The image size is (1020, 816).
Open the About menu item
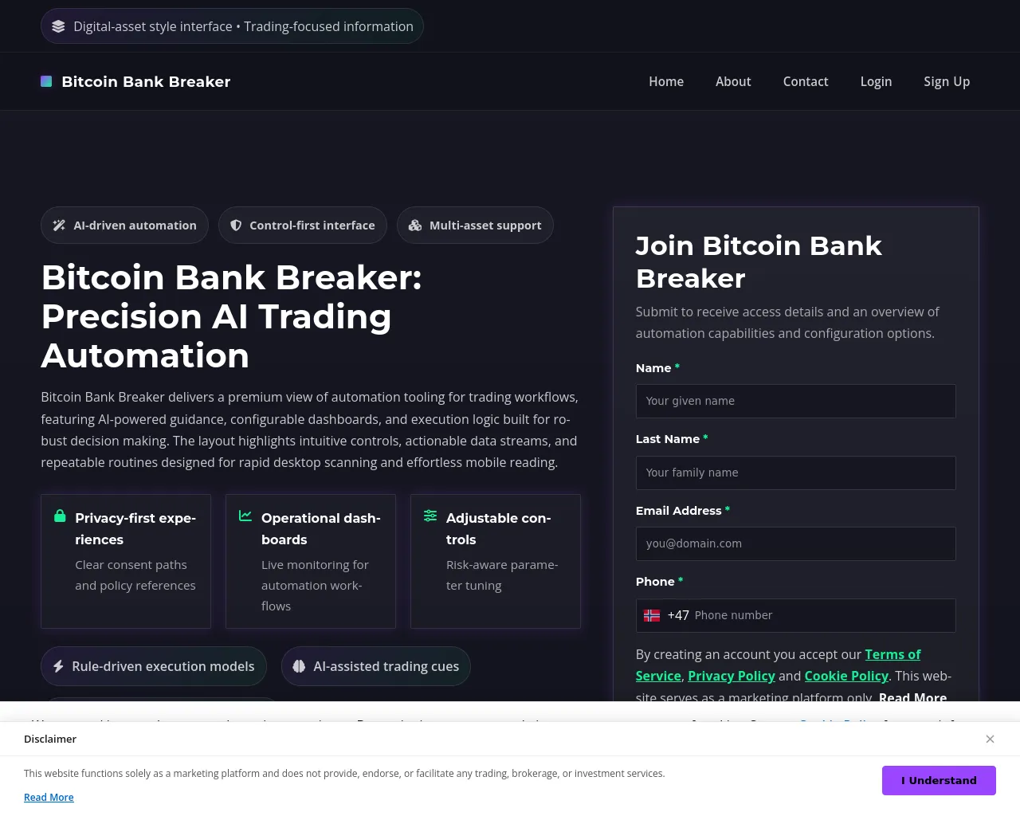(733, 81)
